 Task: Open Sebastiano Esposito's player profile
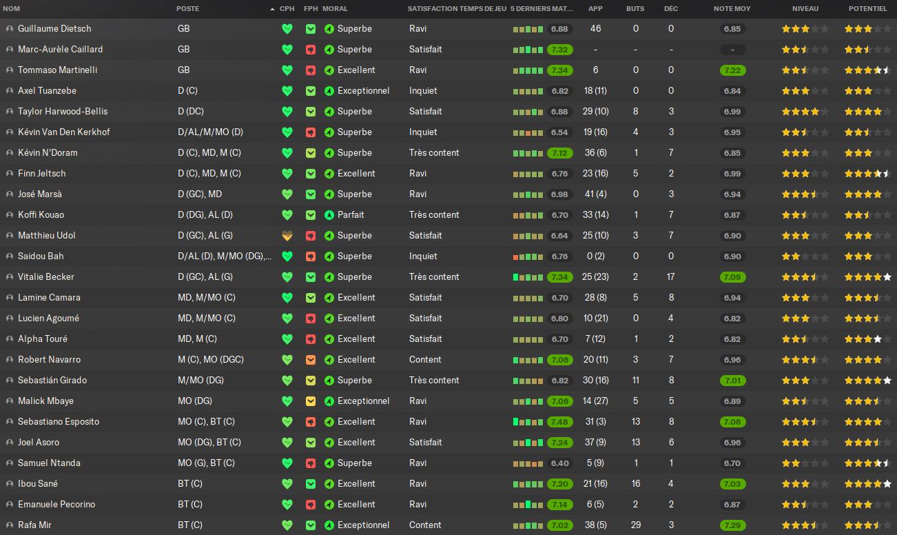(59, 422)
